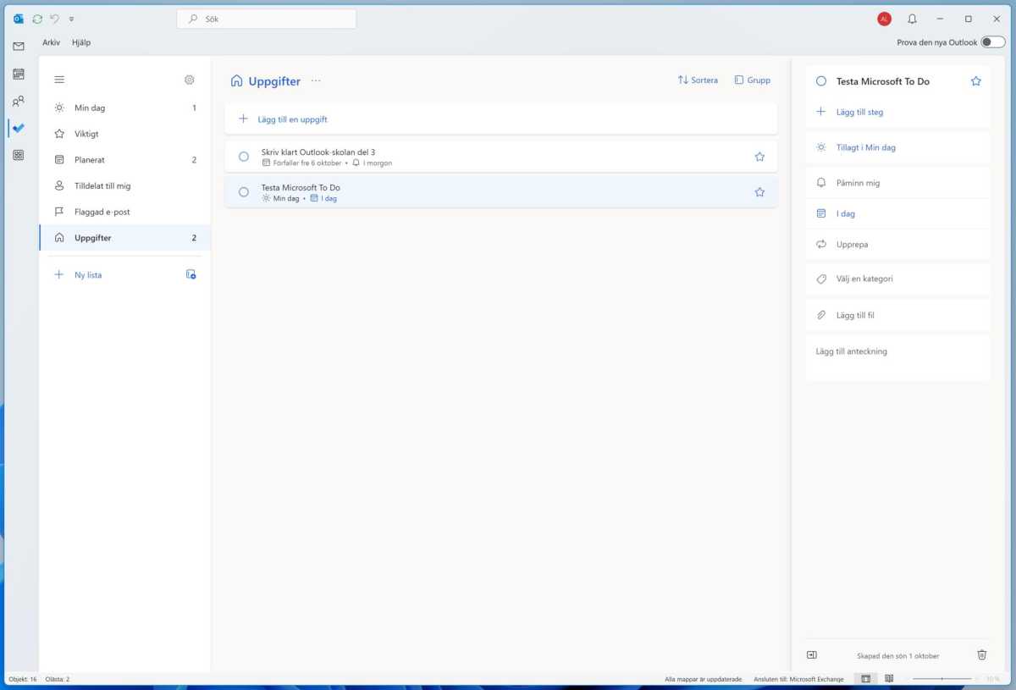Viewport: 1016px width, 690px height.
Task: Open the Arkiv menu
Action: tap(52, 42)
